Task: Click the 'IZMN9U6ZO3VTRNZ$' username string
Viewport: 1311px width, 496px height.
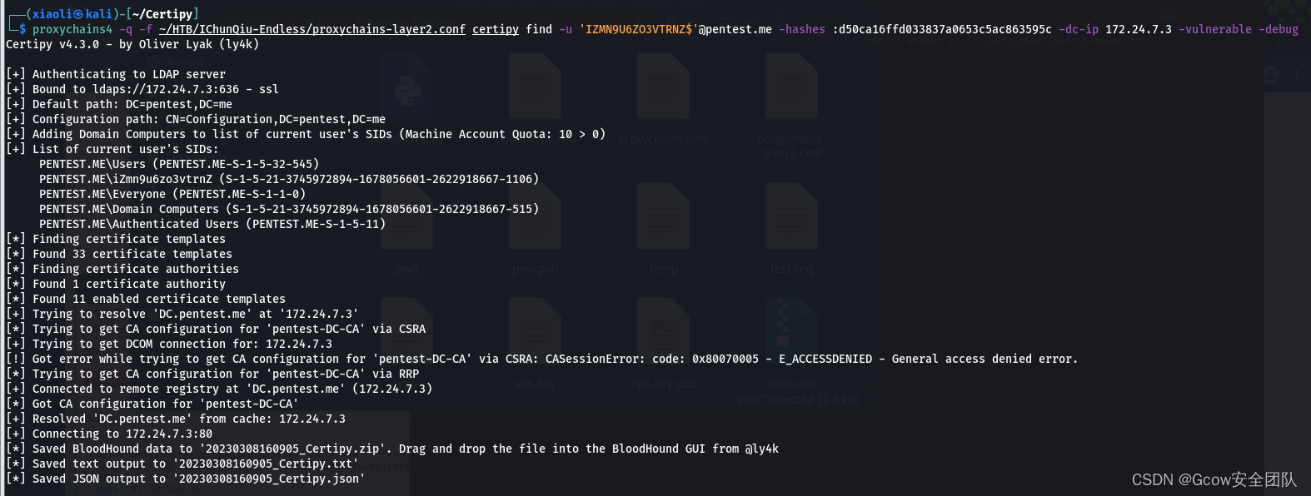Action: click(638, 29)
